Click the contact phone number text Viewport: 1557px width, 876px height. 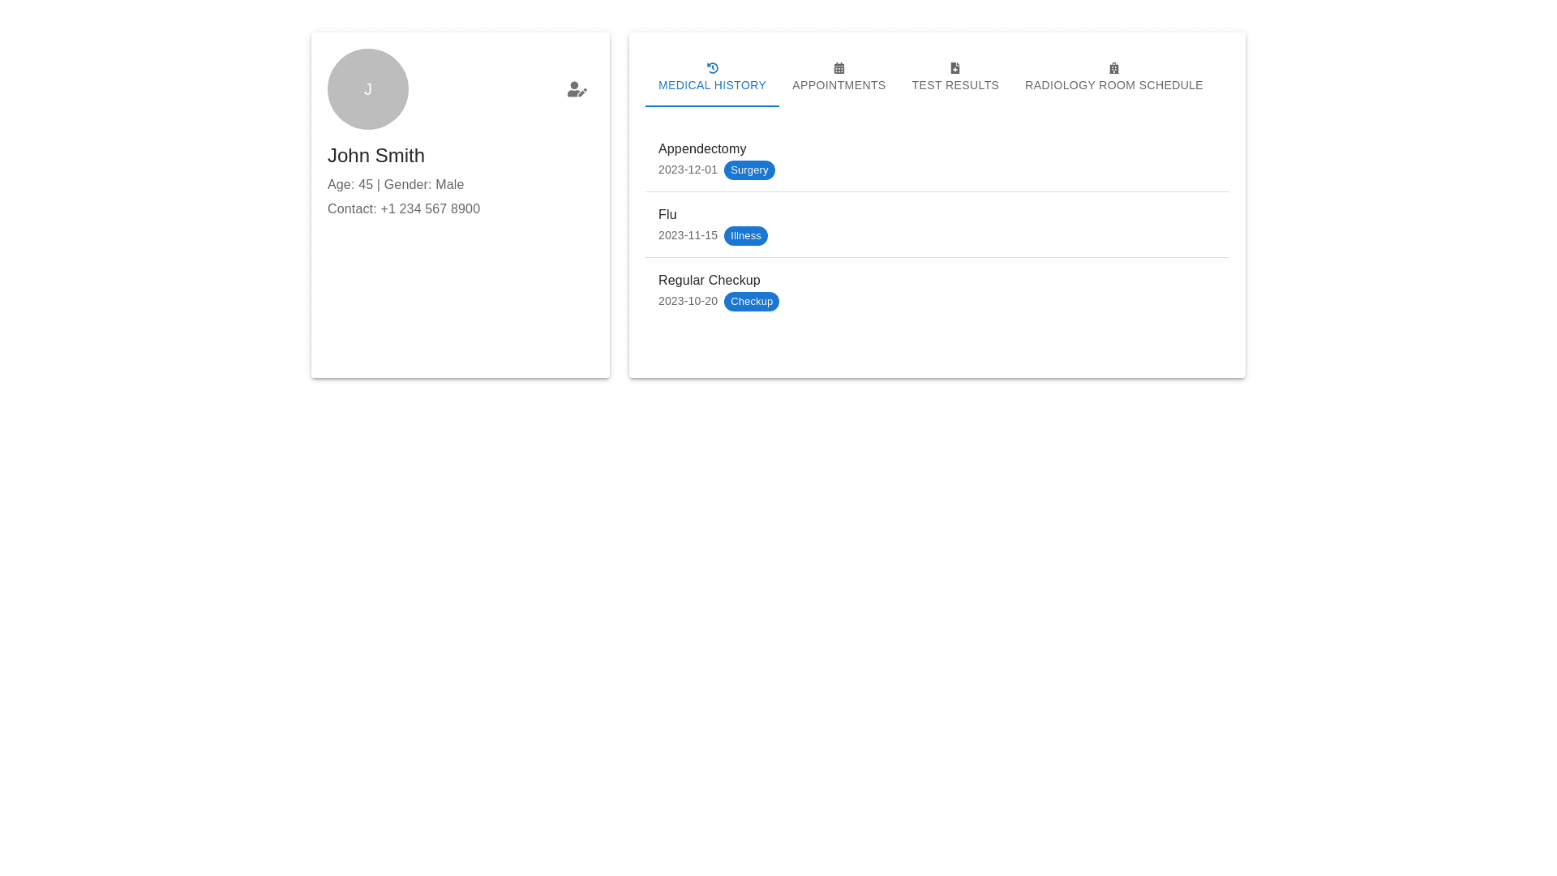[x=430, y=209]
